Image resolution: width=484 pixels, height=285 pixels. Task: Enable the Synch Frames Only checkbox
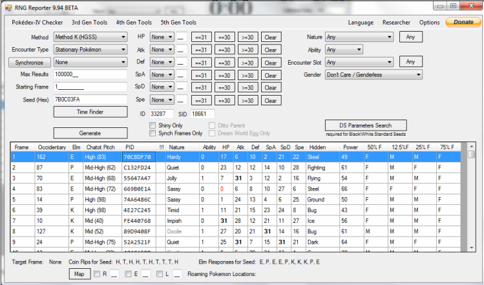pyautogui.click(x=153, y=133)
